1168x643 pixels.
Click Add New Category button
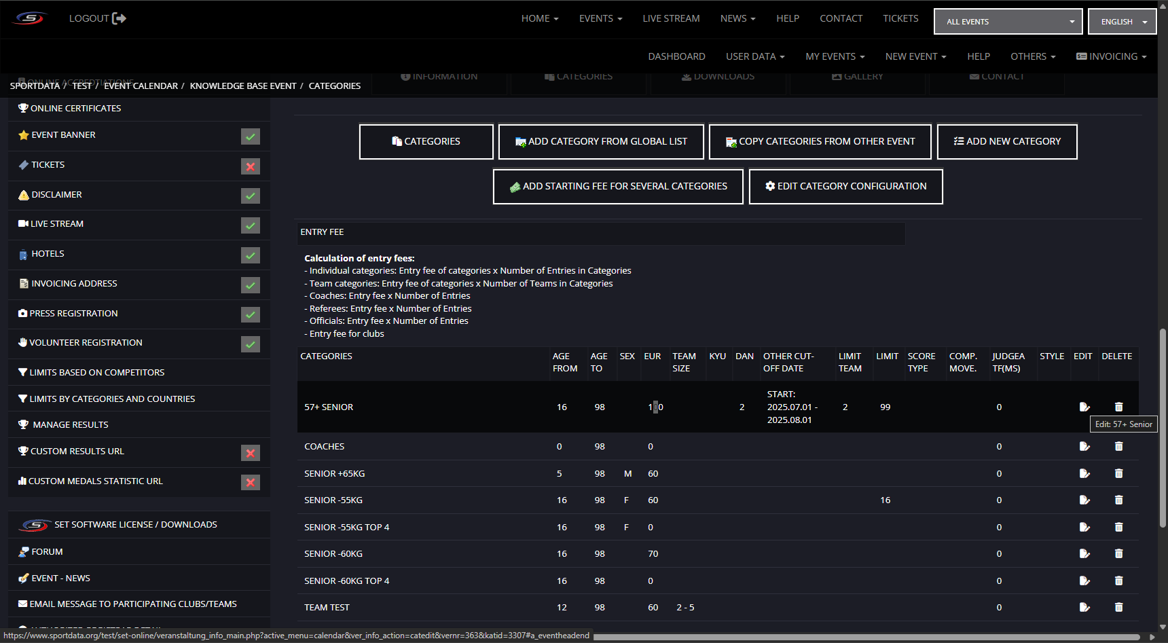(x=1007, y=141)
